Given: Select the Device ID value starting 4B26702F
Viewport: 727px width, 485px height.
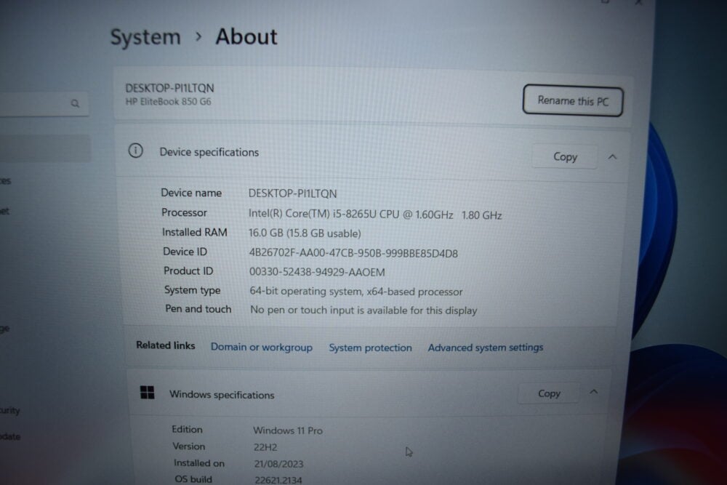Looking at the screenshot, I should click(353, 253).
